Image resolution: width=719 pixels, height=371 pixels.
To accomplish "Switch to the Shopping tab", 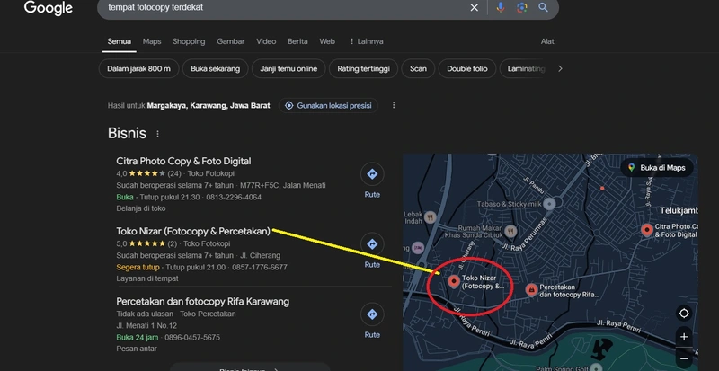I will coord(189,41).
